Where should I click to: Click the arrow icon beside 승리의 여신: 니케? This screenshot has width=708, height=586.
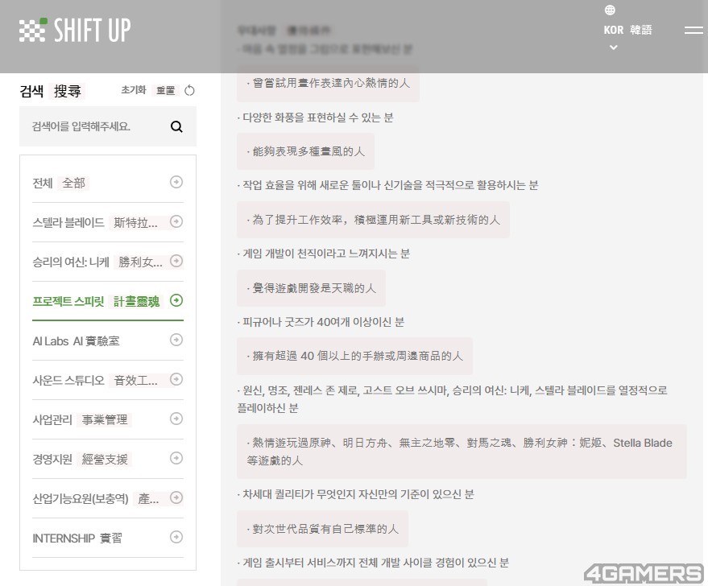(x=176, y=261)
